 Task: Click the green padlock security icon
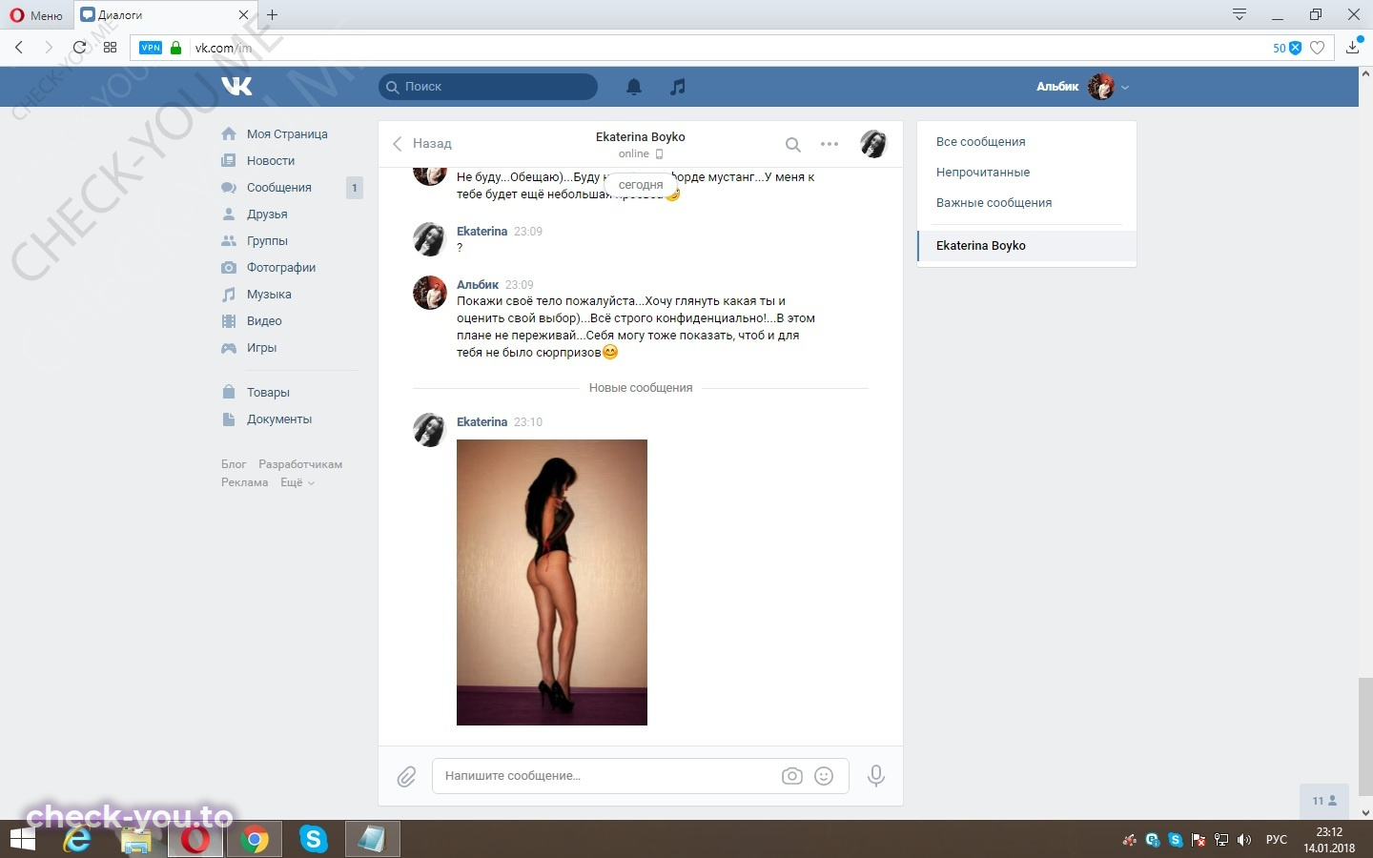(175, 48)
